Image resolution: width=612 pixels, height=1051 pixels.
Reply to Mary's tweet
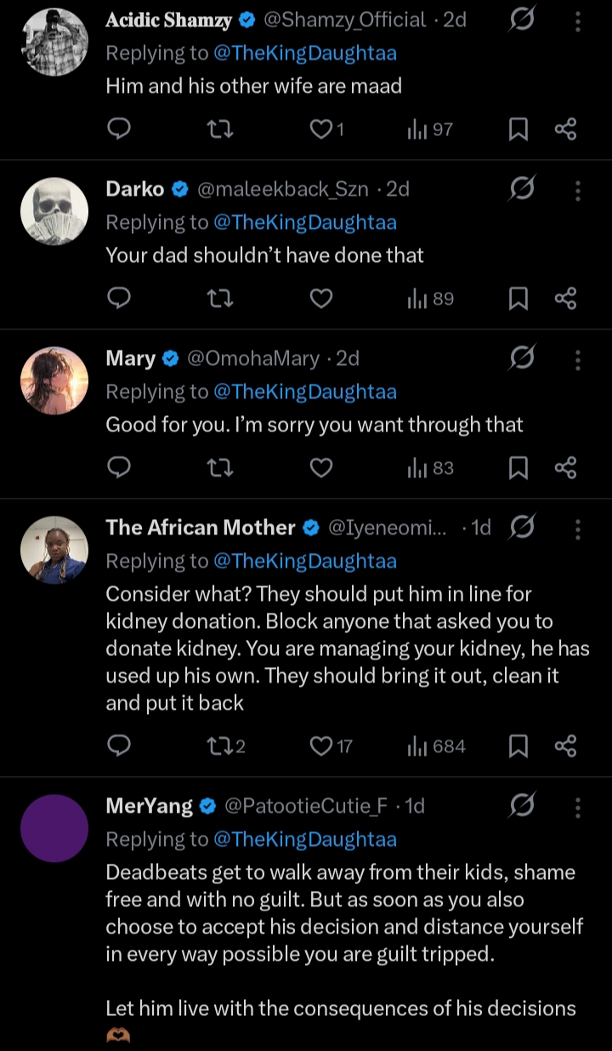pyautogui.click(x=120, y=468)
